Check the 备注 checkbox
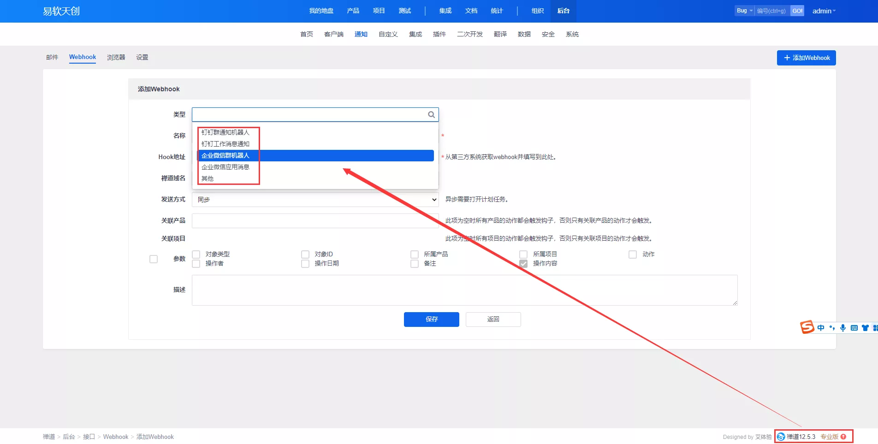The image size is (878, 444). click(415, 264)
